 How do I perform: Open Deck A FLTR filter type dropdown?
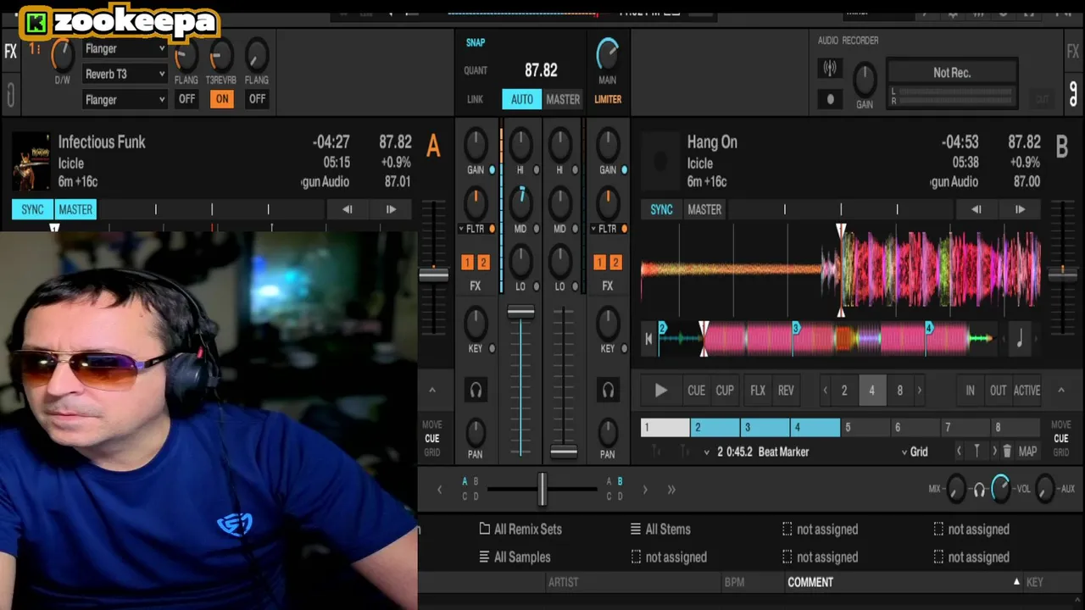461,229
